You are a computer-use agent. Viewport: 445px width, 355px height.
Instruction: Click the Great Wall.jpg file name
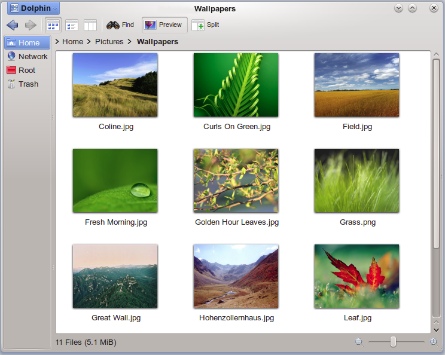pos(116,317)
